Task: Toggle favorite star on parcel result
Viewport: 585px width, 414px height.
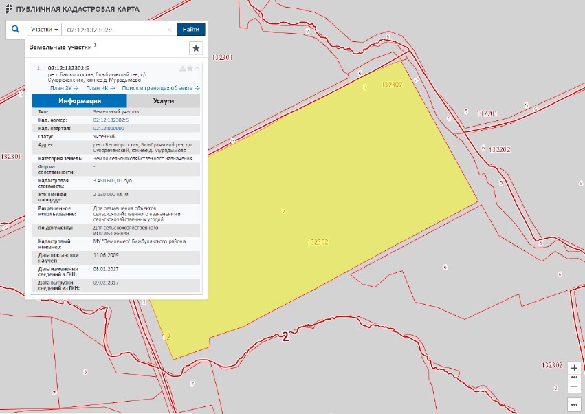Action: pyautogui.click(x=190, y=69)
